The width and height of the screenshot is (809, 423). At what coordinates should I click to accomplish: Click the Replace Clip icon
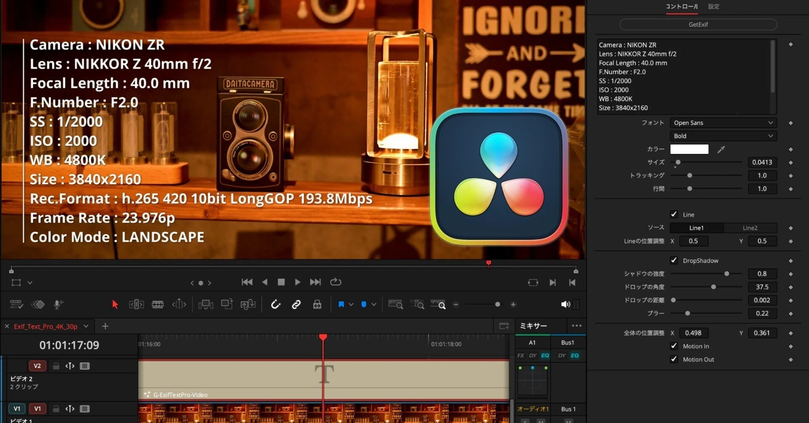coord(248,304)
